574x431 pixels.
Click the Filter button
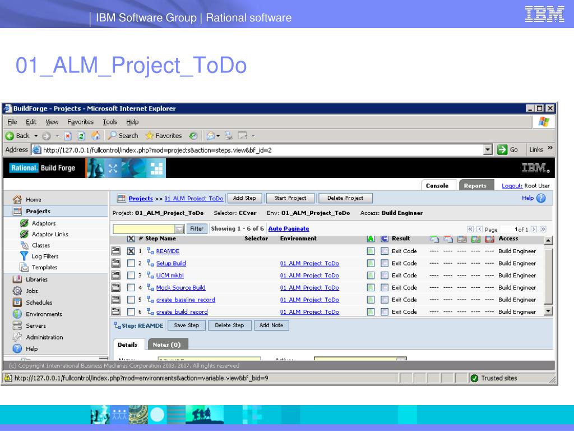tap(197, 229)
